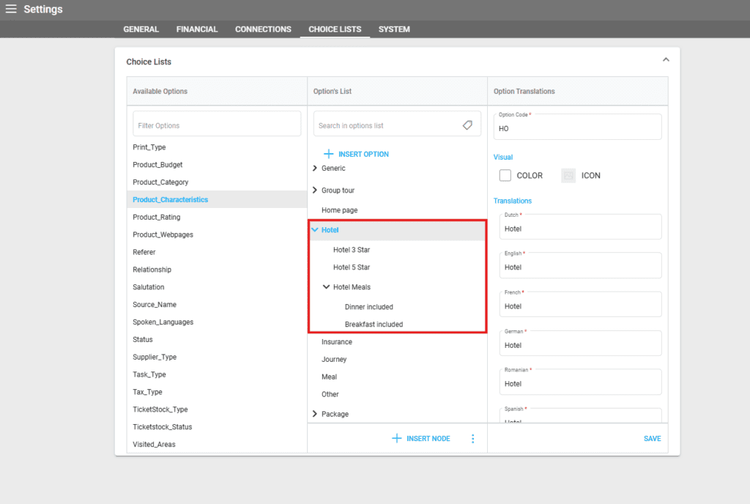Click the SAVE button
Viewport: 750px width, 504px height.
(652, 439)
